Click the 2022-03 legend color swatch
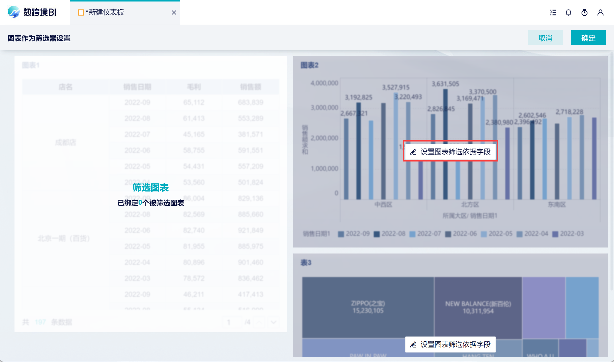The height and width of the screenshot is (362, 614). [x=555, y=234]
